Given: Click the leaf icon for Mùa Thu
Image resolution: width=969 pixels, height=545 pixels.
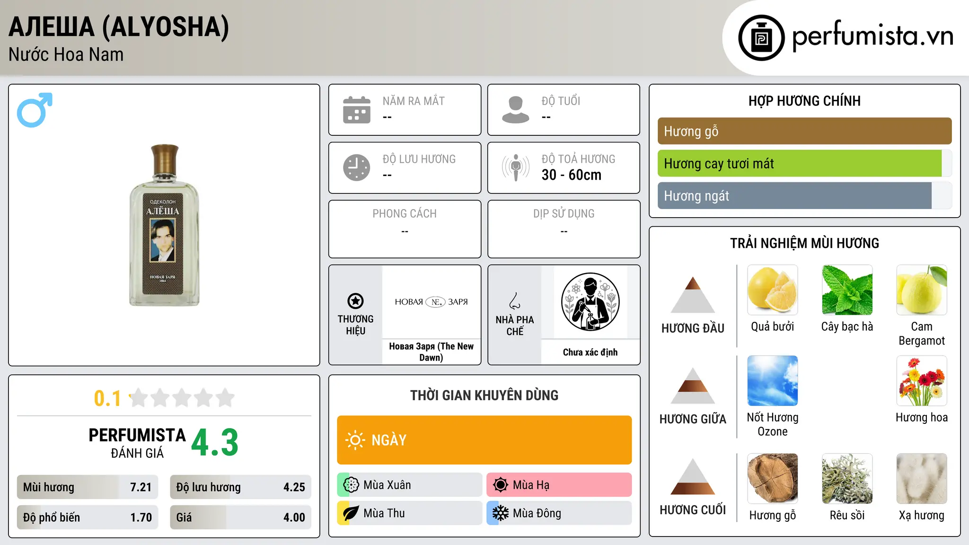Looking at the screenshot, I should 351,513.
